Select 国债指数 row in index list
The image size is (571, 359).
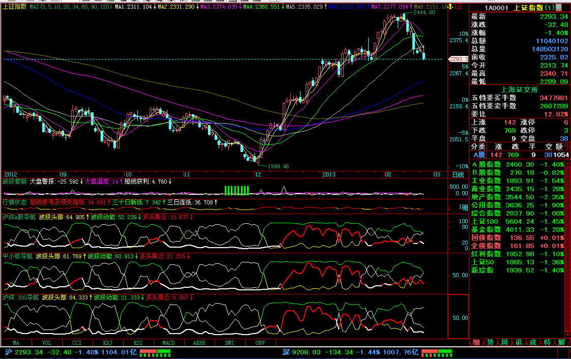coord(486,237)
